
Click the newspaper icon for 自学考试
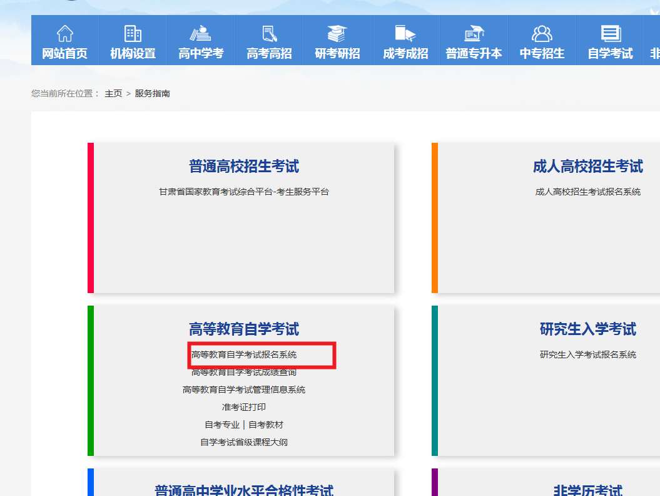tap(610, 33)
